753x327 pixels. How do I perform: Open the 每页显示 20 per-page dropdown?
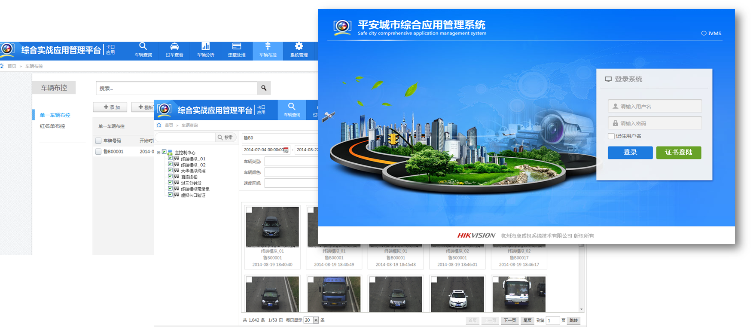click(316, 320)
